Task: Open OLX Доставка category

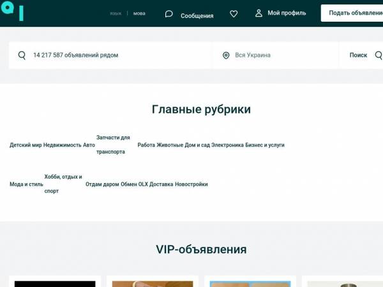Action: [156, 184]
